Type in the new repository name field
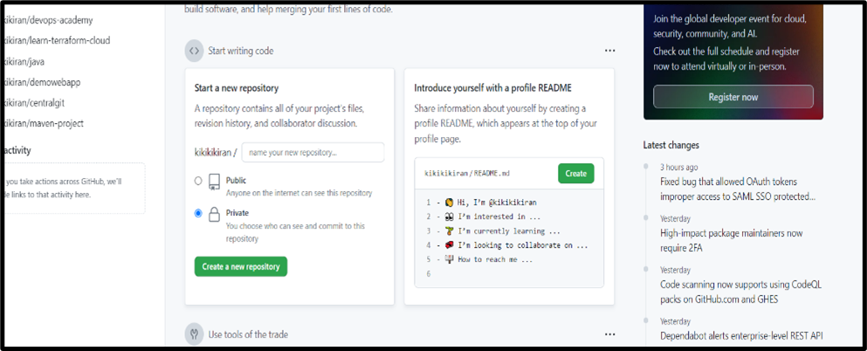 click(313, 153)
